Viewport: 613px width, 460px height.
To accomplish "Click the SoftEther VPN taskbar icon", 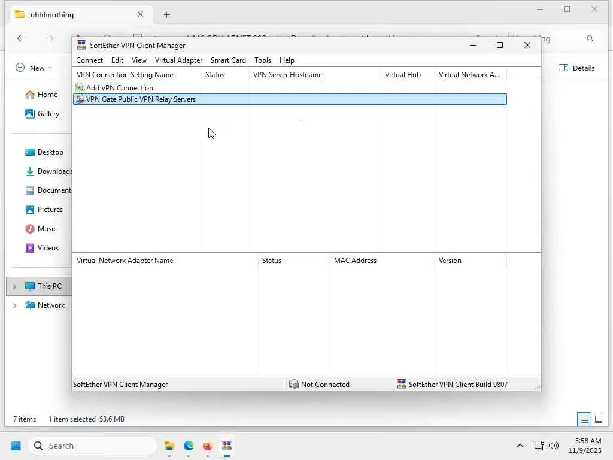I will click(x=227, y=446).
